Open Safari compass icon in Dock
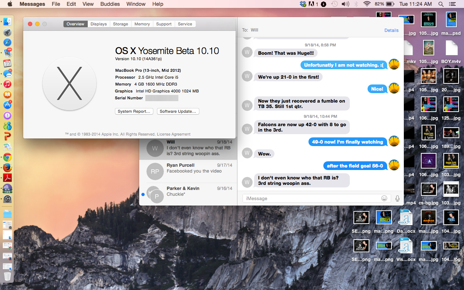The image size is (464, 290). [7, 42]
